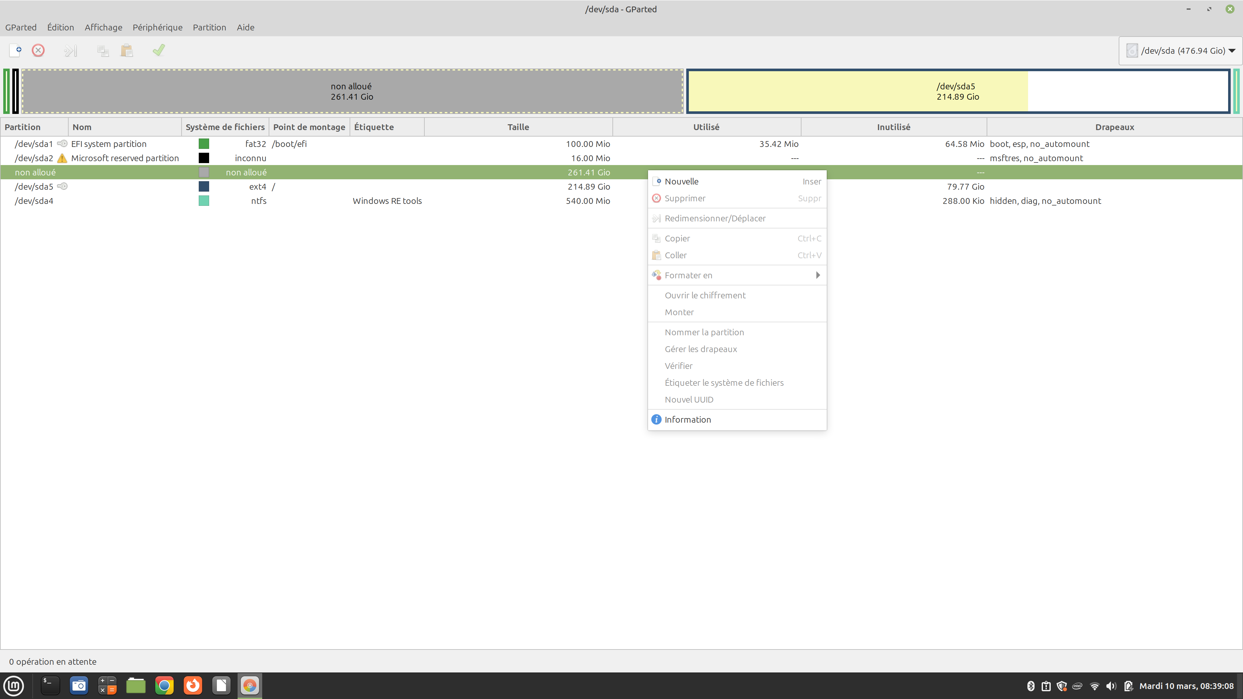Open the terminal from the taskbar
This screenshot has height=699, width=1243.
pyautogui.click(x=50, y=685)
